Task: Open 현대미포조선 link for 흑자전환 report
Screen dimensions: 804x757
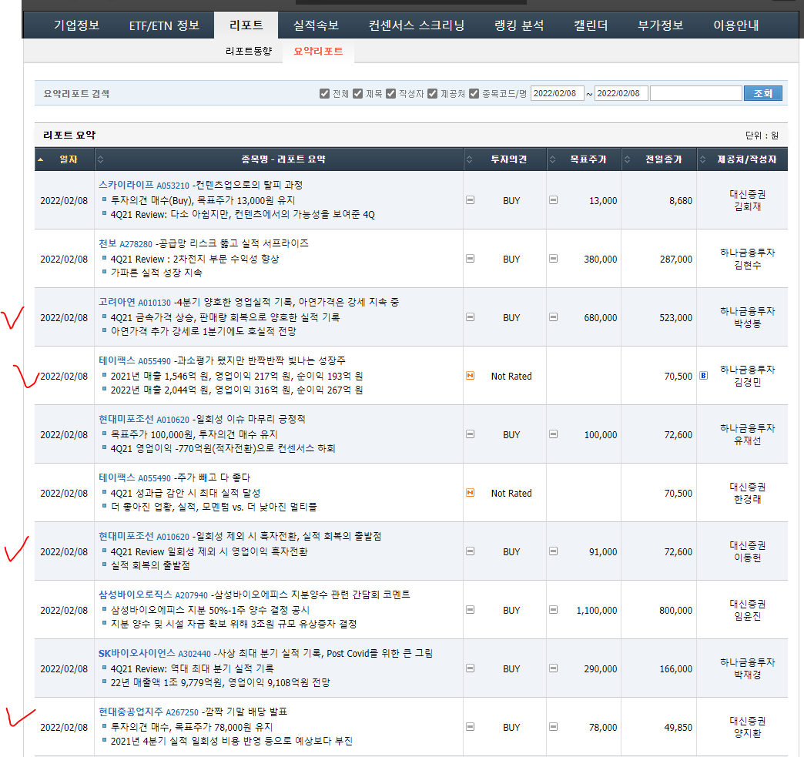Action: [x=143, y=536]
